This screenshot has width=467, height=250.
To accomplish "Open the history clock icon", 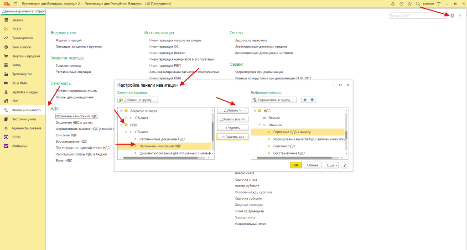I will (x=401, y=4).
